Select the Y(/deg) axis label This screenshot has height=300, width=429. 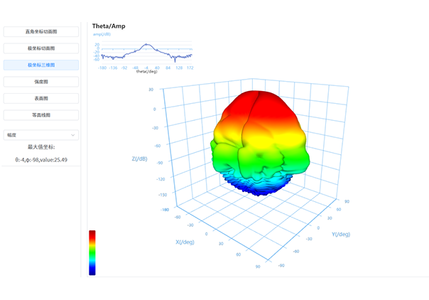click(340, 234)
